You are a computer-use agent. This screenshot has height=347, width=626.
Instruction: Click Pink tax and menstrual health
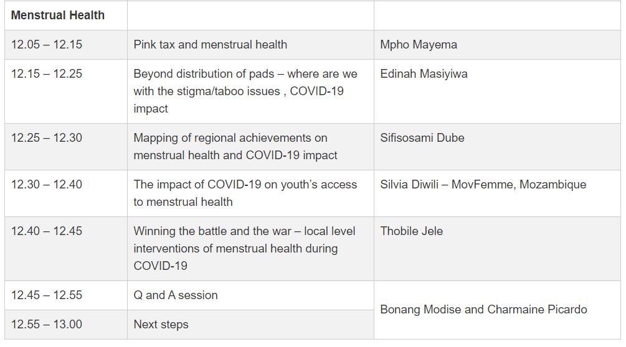pos(211,45)
